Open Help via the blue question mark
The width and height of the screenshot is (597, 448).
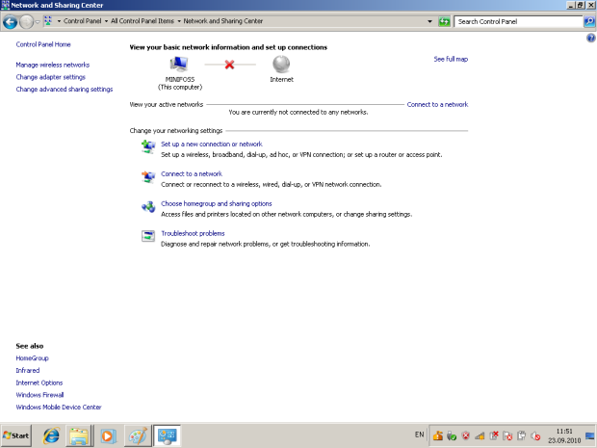590,38
